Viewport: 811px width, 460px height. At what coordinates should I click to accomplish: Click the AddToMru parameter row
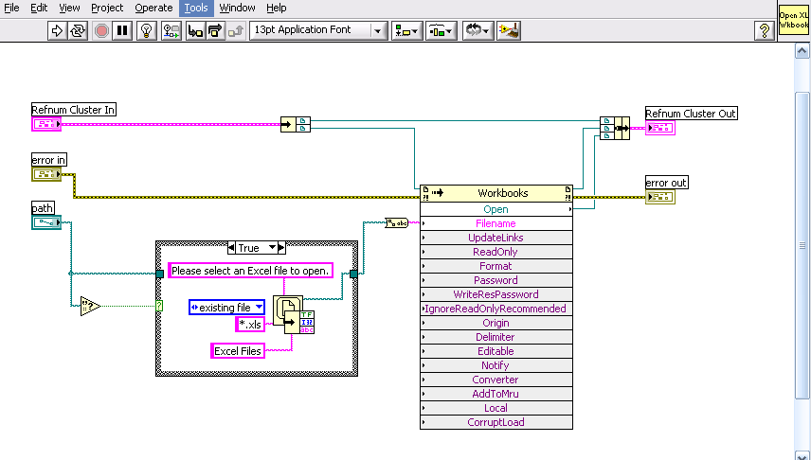tap(496, 394)
